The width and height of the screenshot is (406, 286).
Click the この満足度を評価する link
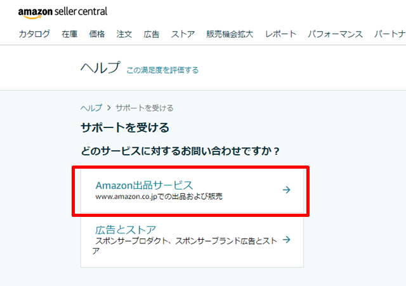tap(162, 70)
